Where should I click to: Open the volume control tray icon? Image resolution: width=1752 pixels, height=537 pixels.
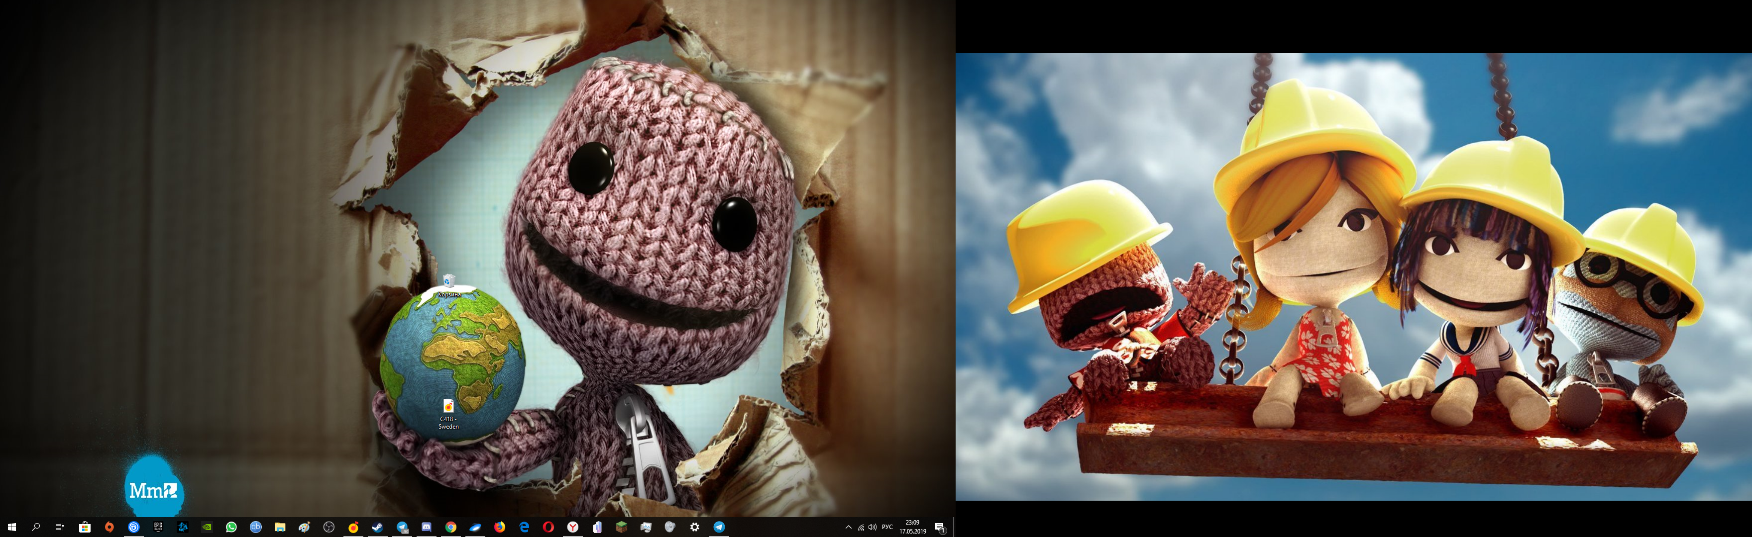point(874,528)
